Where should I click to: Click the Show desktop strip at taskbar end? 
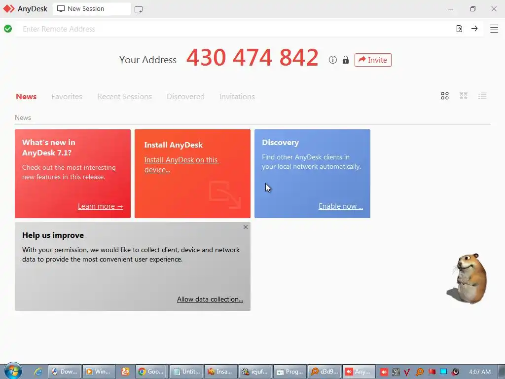point(501,372)
